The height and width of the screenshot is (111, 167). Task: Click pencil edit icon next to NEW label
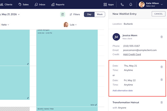point(96,105)
